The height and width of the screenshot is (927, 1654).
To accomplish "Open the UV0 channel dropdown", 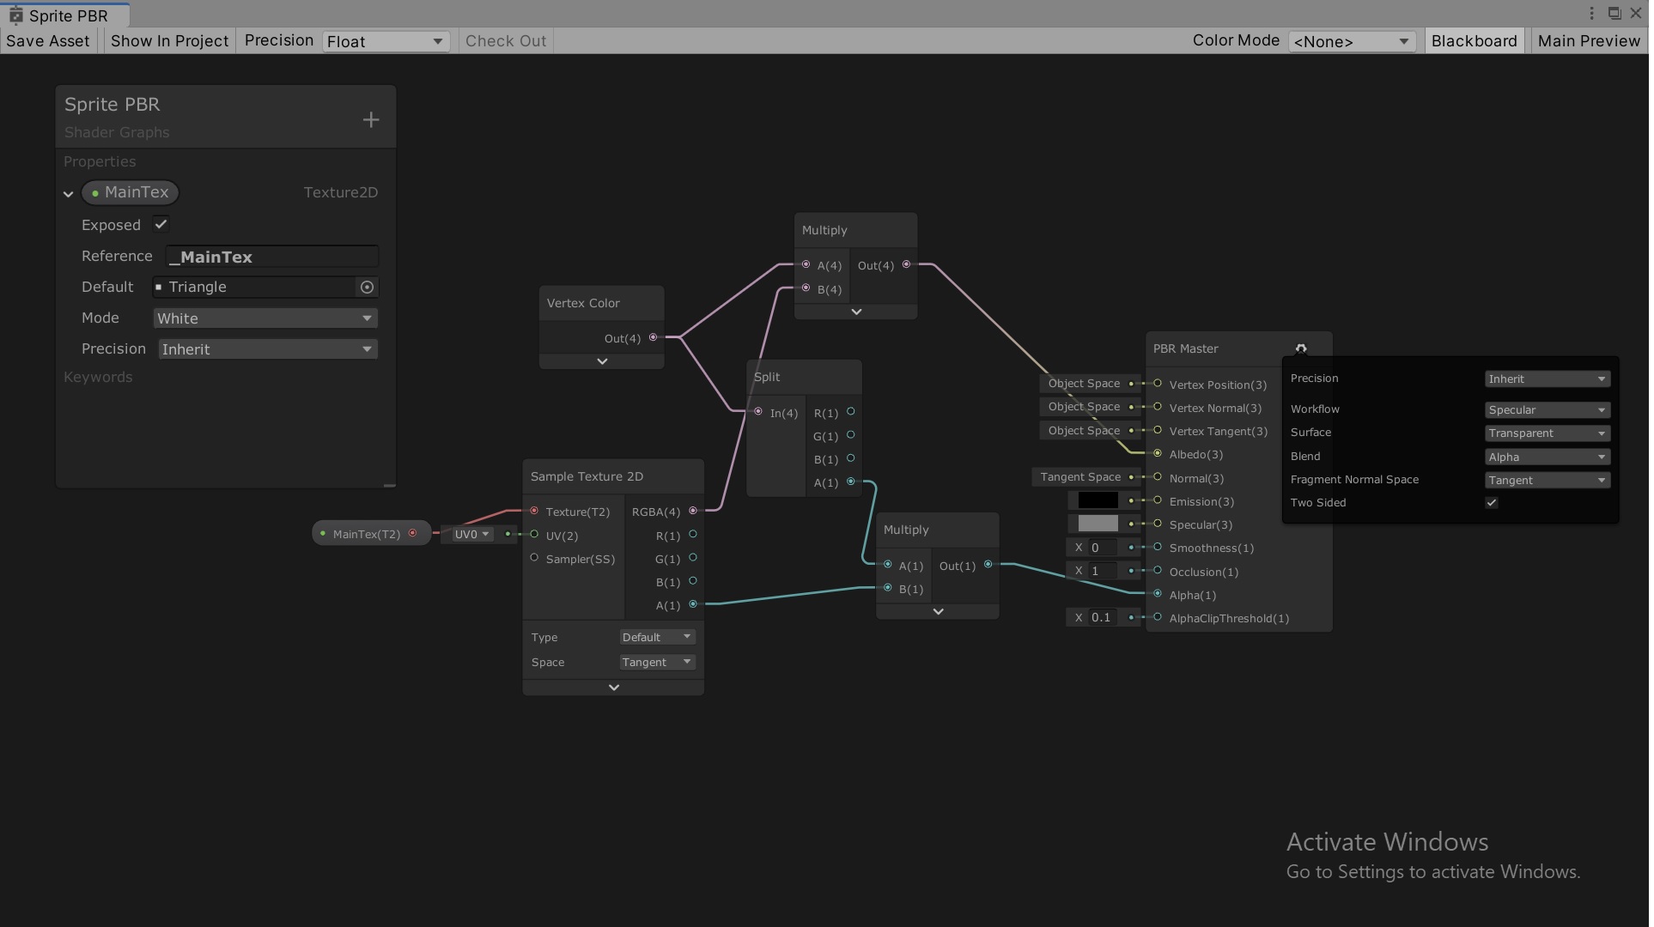I will coord(471,534).
